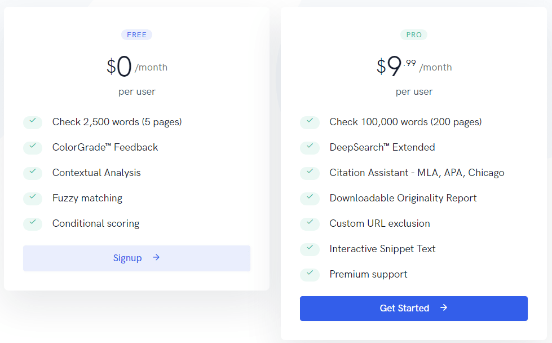Click per user text under the Pro price

click(414, 91)
